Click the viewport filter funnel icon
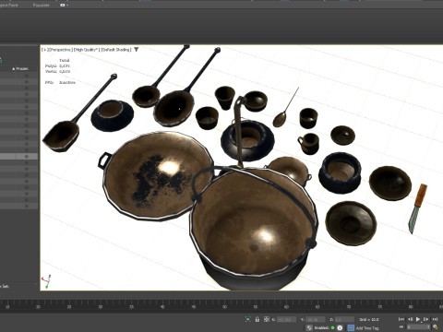The height and width of the screenshot is (332, 443). coord(137,50)
